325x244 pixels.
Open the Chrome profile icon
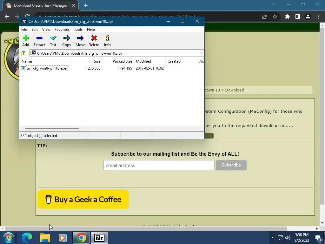pyautogui.click(x=308, y=17)
